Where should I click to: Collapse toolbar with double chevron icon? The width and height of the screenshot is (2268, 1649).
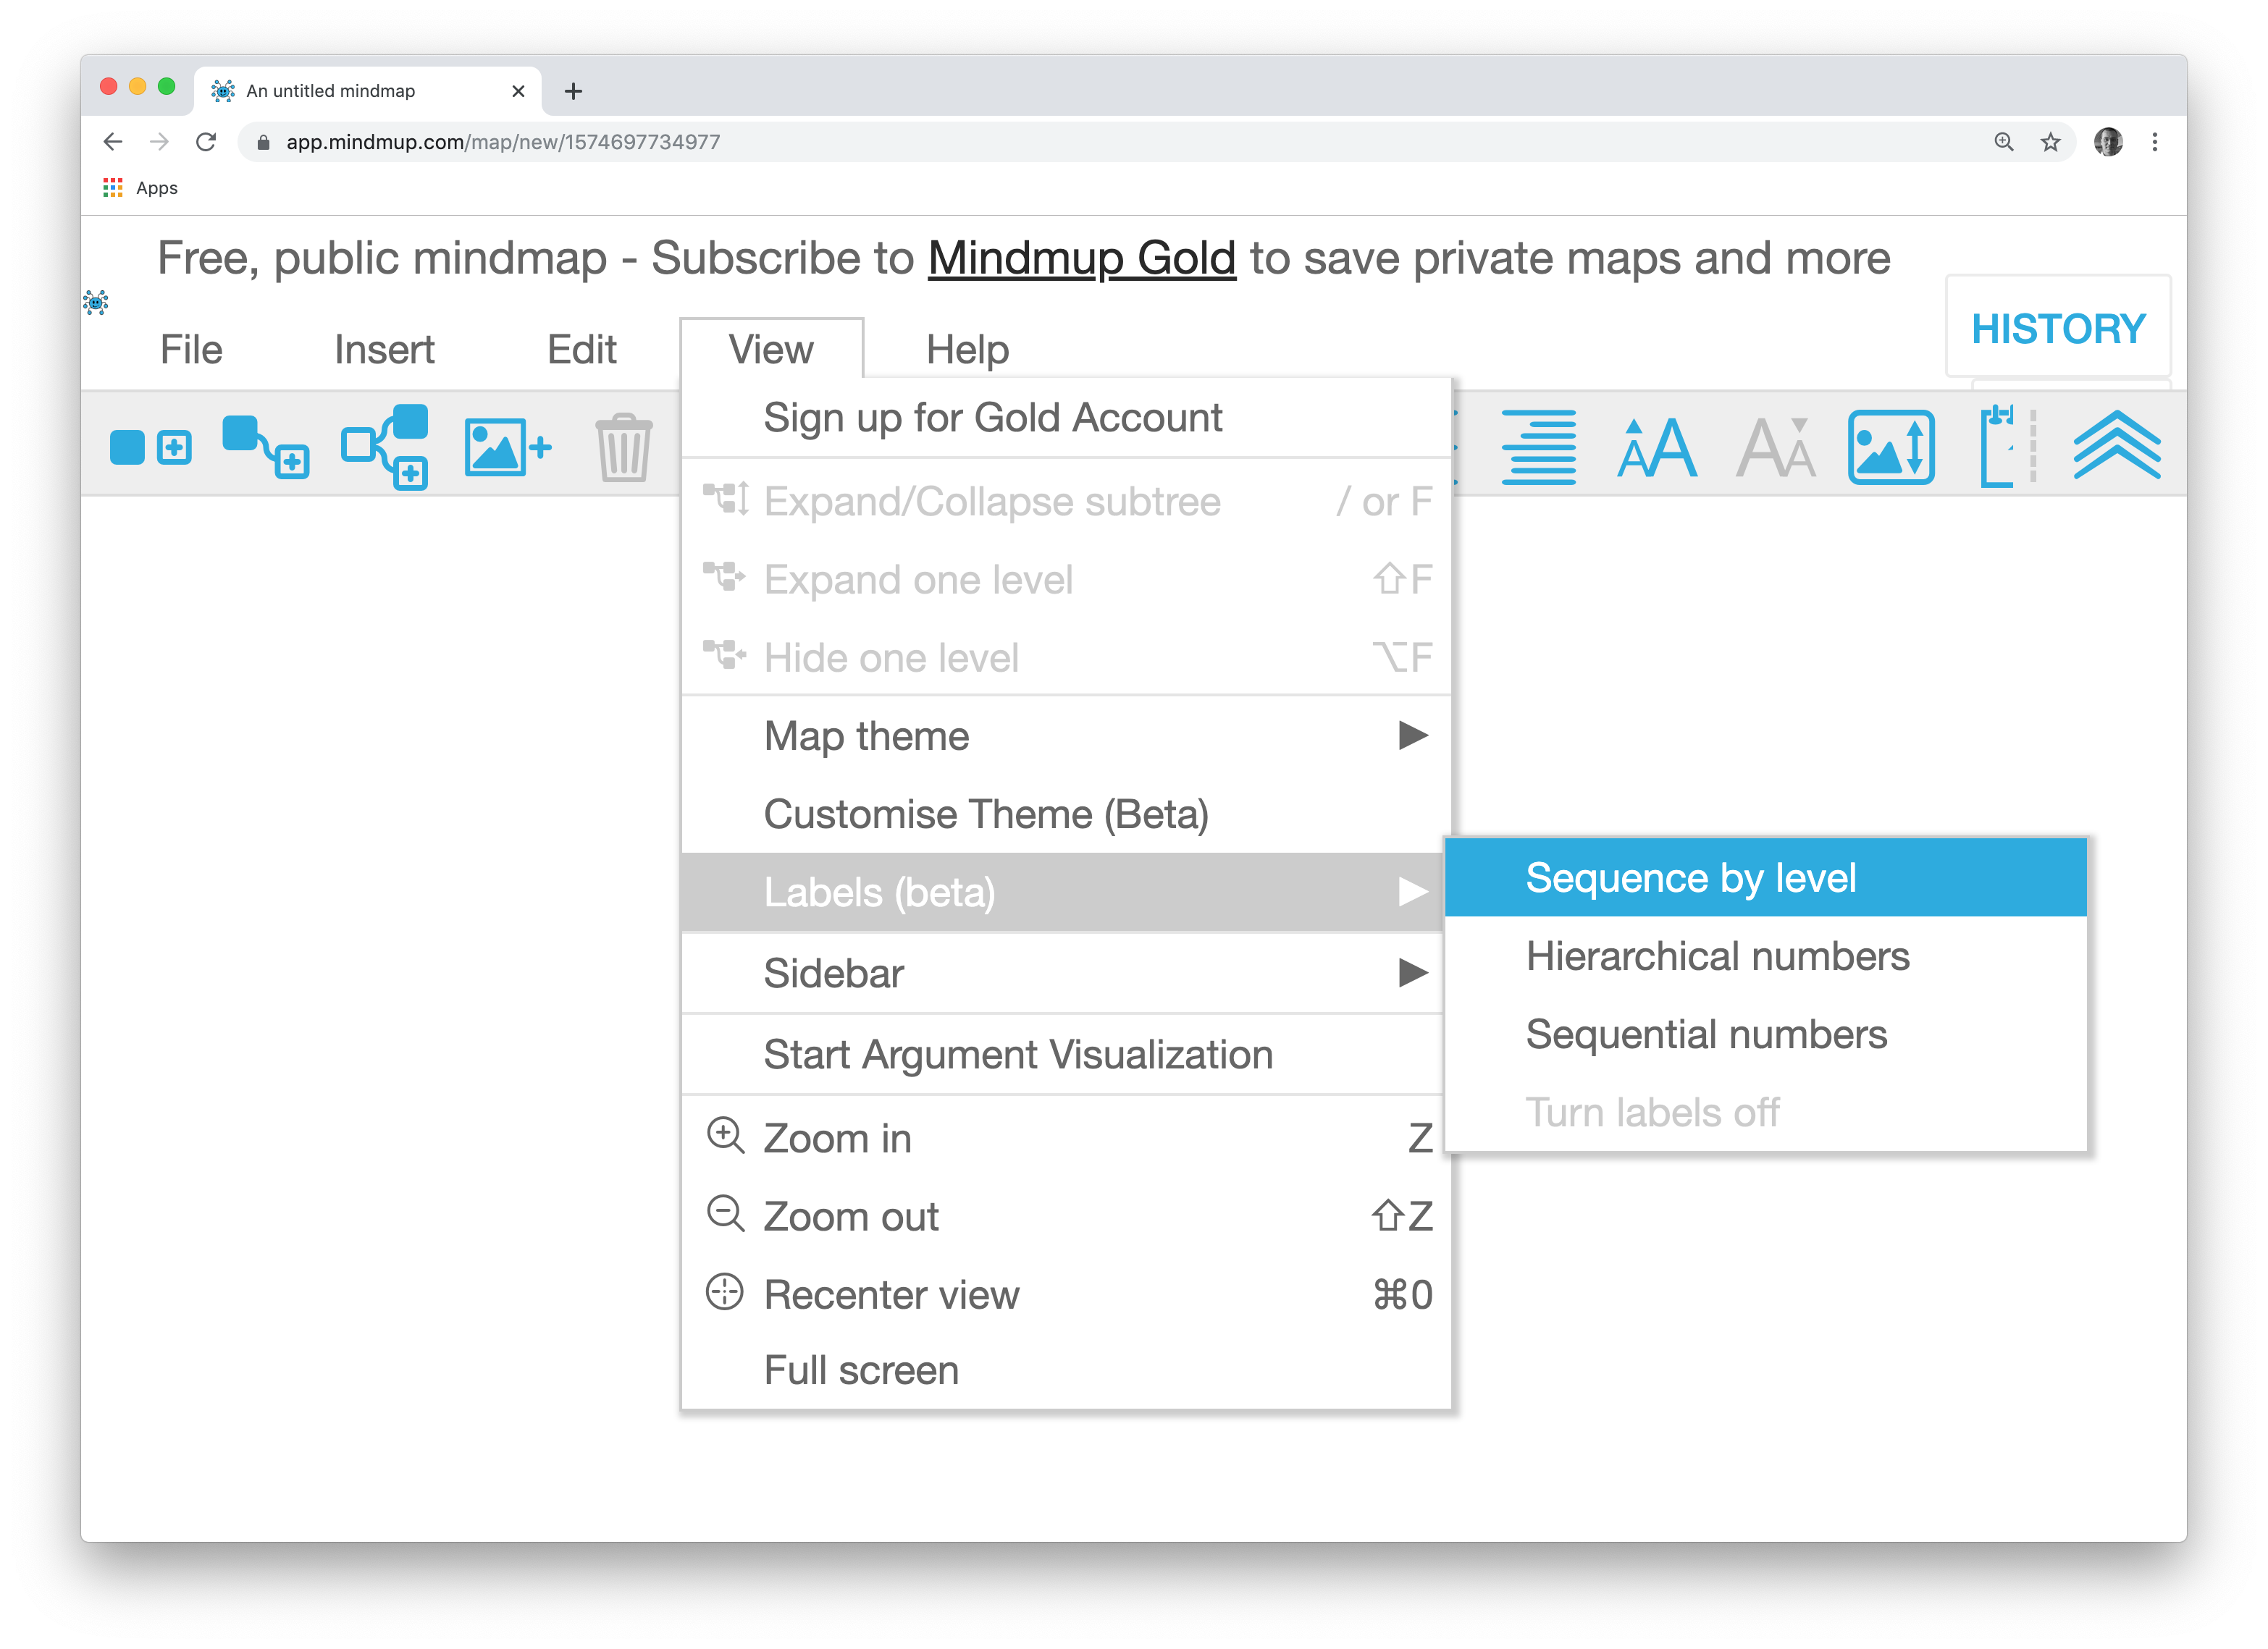pyautogui.click(x=2117, y=447)
